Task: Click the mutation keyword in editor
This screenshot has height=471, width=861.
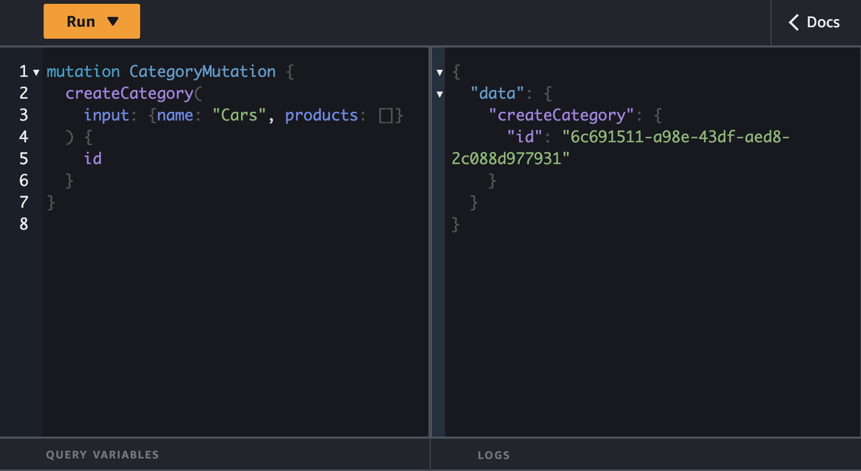Action: click(83, 71)
